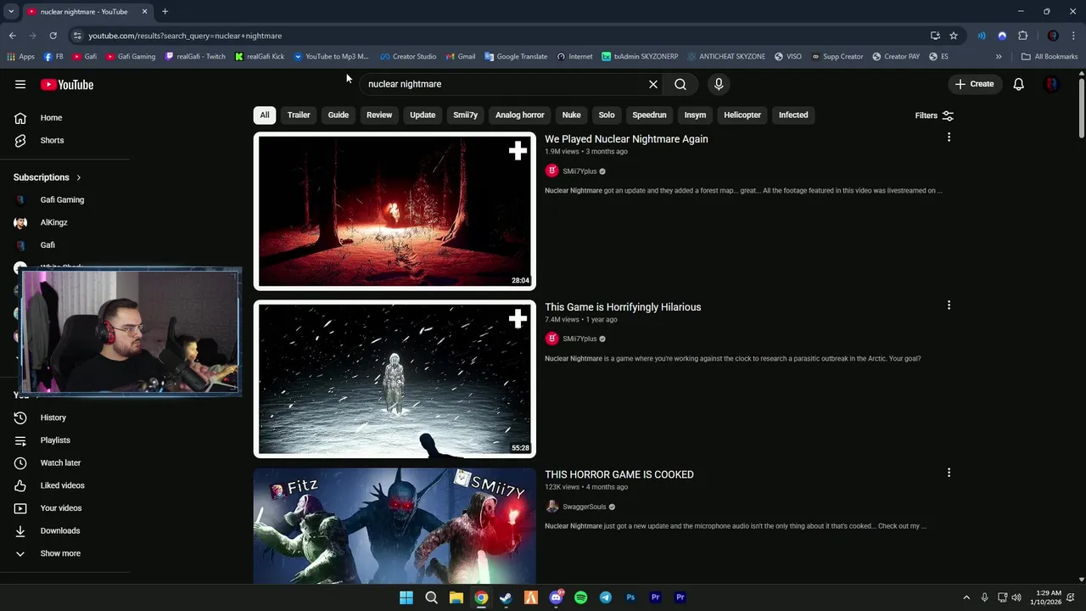The height and width of the screenshot is (611, 1086).
Task: Expand the Subscriptions section chevron
Action: (x=79, y=177)
